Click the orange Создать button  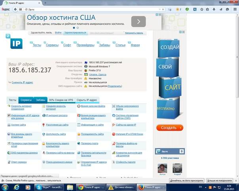coord(170,128)
